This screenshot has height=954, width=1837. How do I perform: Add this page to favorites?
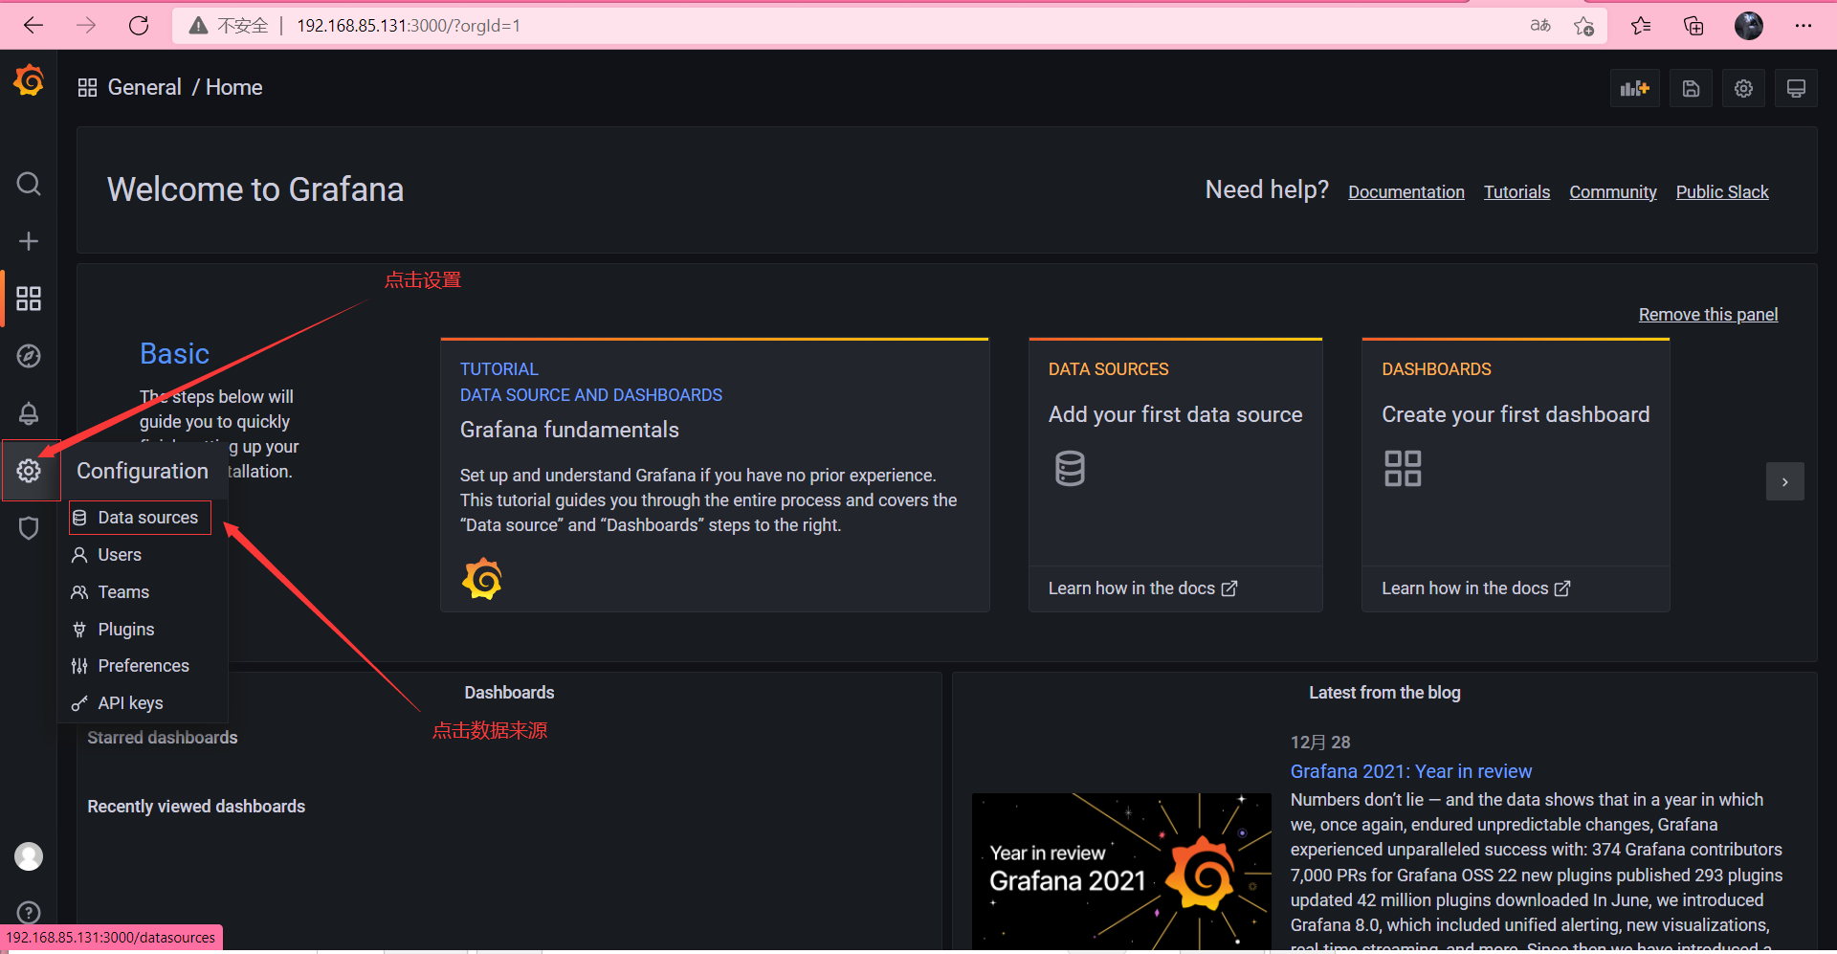click(x=1583, y=26)
